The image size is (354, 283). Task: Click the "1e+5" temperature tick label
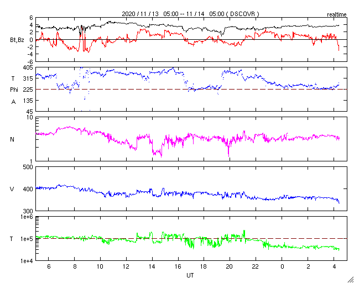pyautogui.click(x=27, y=239)
